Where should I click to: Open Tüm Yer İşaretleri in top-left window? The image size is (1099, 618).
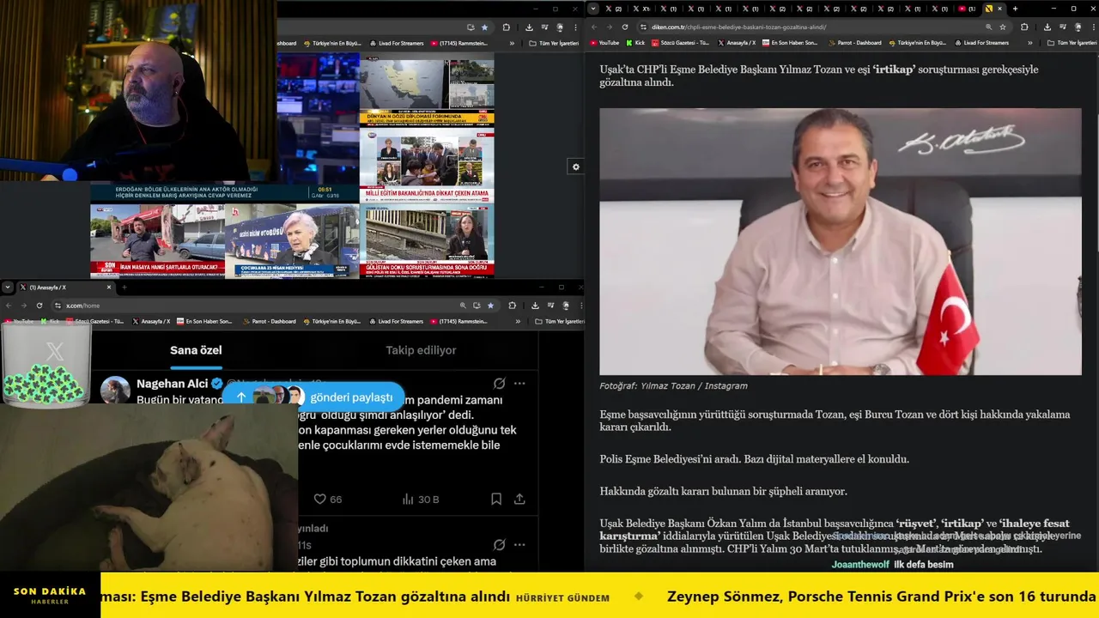pyautogui.click(x=554, y=43)
